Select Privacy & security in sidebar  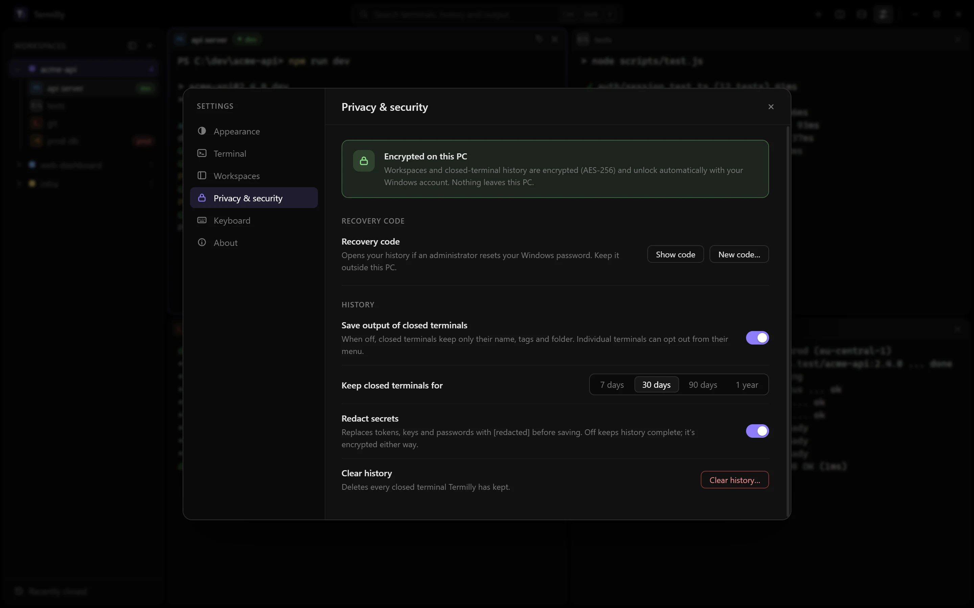254,198
